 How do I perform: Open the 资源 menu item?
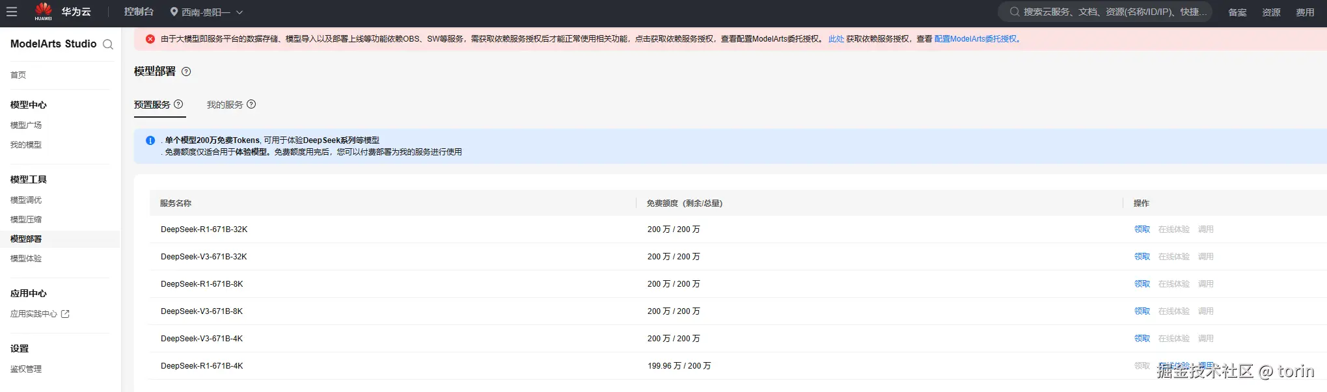(x=1271, y=12)
